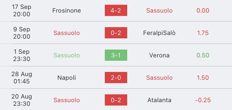Select Sassuolo in the Frosinone match row
232x110 pixels.
[159, 11]
